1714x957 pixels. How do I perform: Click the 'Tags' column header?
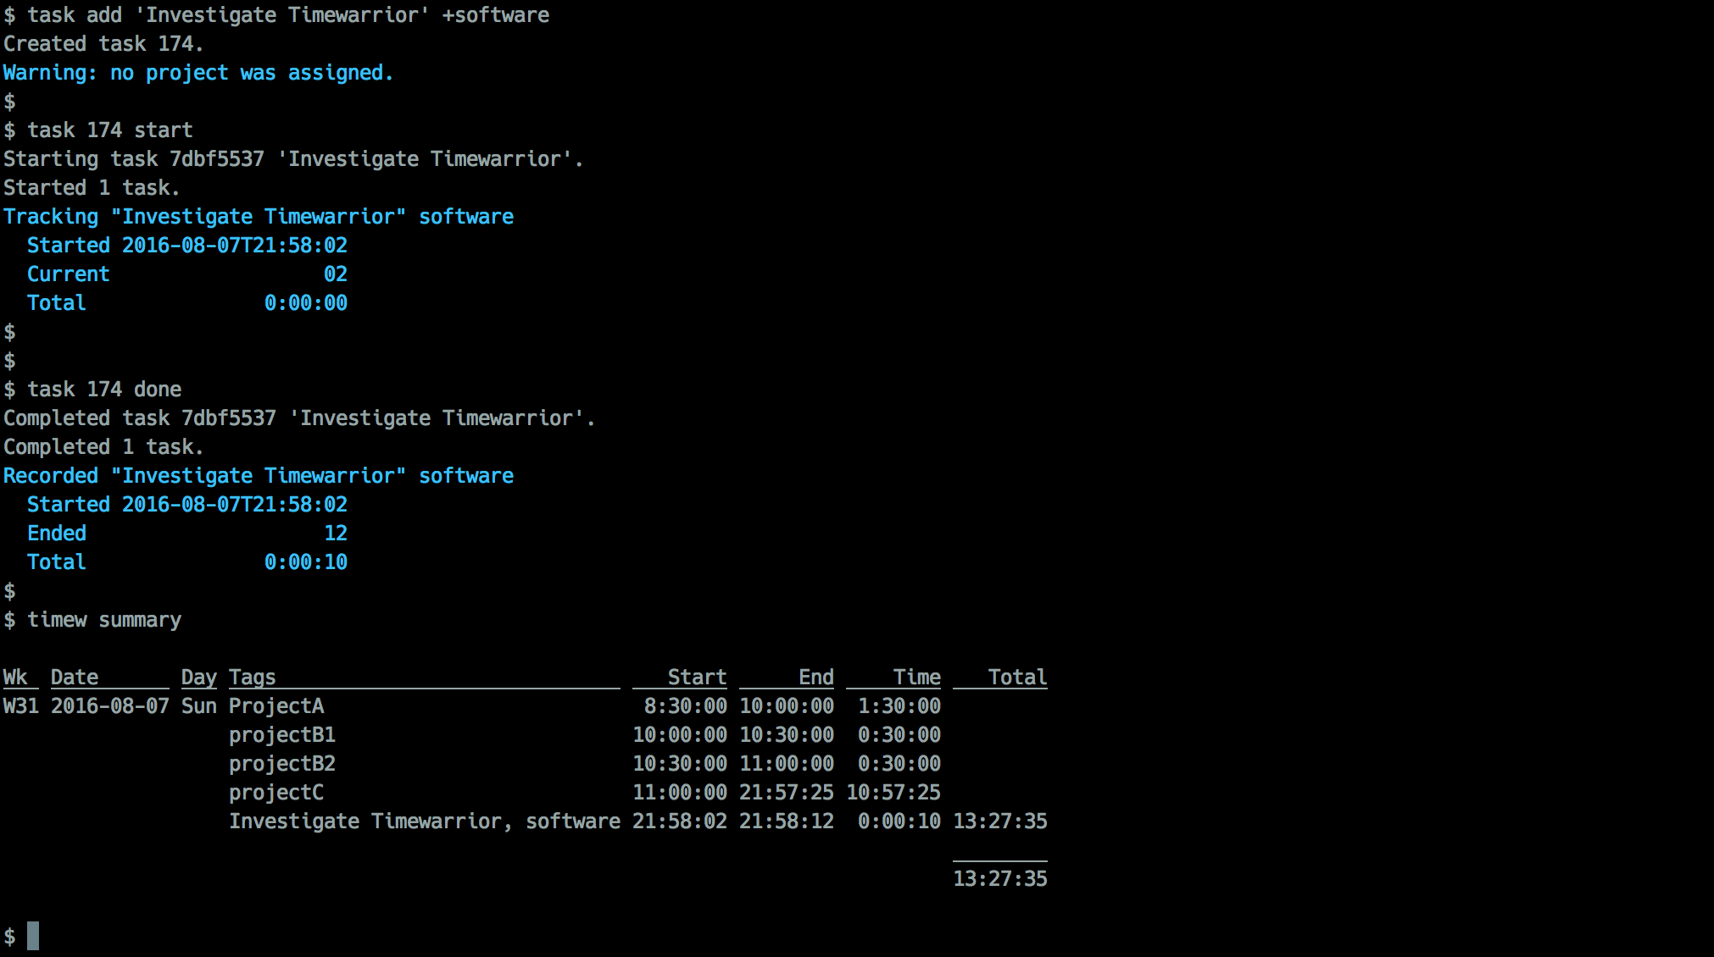(x=253, y=678)
